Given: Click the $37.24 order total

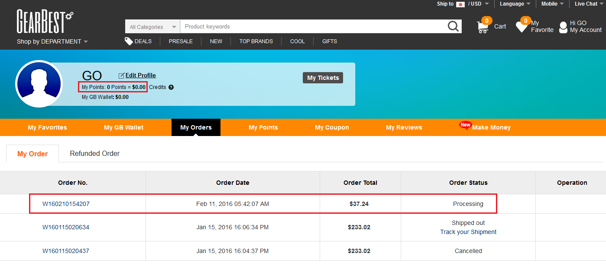Looking at the screenshot, I should point(359,204).
